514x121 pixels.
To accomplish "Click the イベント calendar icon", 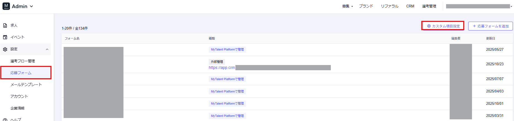I will [5, 37].
